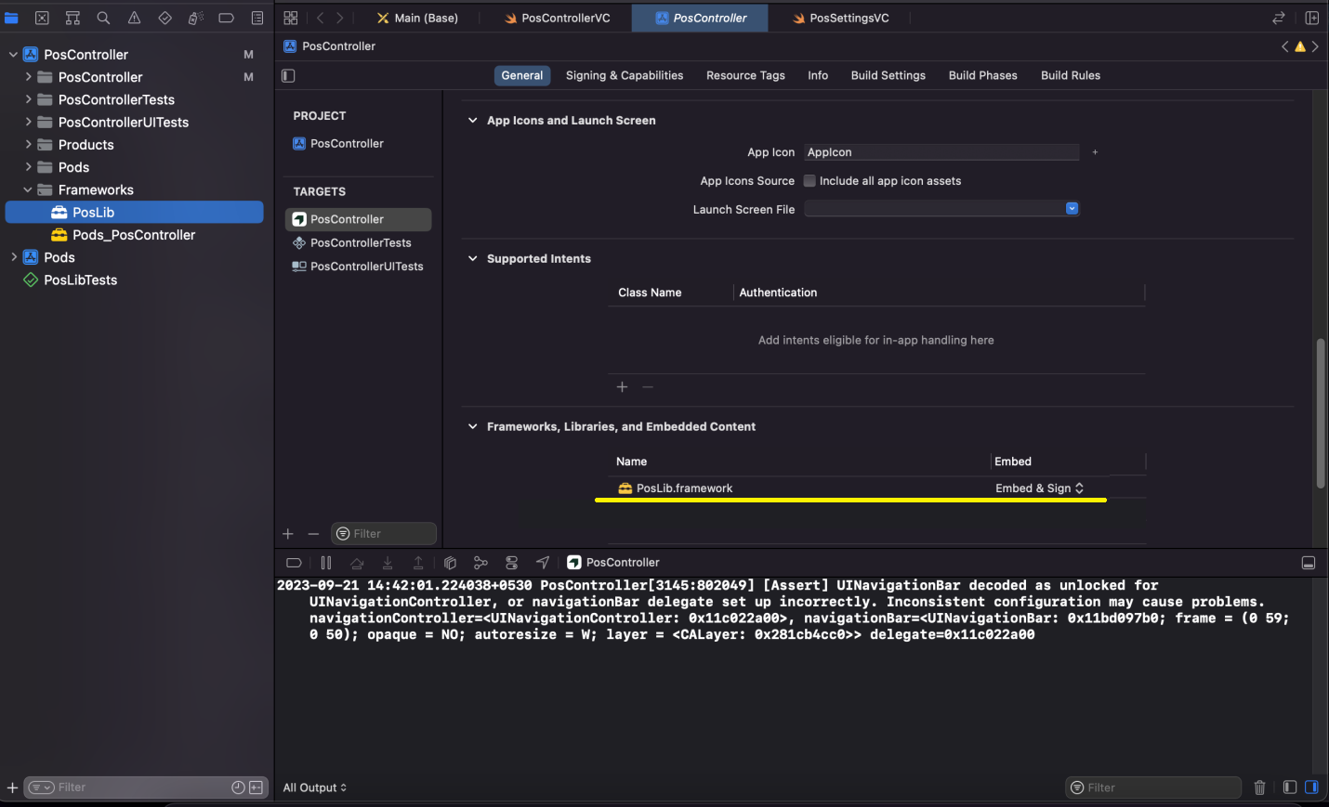Expand the PosControllerUITests folder
Viewport: 1329px width, 807px height.
click(x=28, y=122)
